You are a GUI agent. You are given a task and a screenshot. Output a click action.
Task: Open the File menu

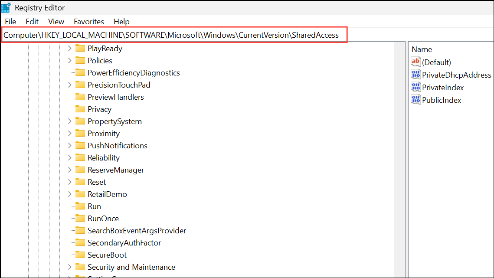pos(10,21)
